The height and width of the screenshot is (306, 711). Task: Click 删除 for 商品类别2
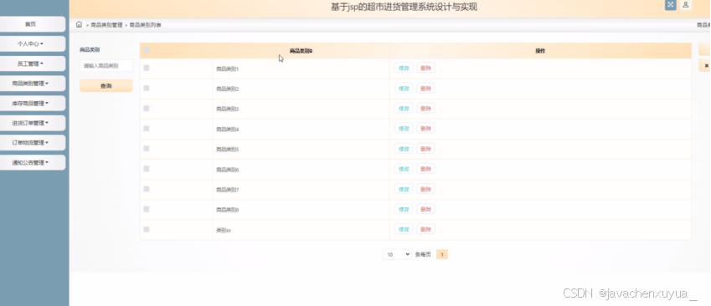point(425,89)
